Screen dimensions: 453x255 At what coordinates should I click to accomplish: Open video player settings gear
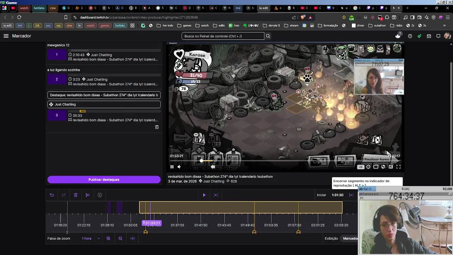368,167
